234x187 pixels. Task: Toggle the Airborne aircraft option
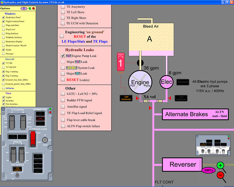[3, 88]
